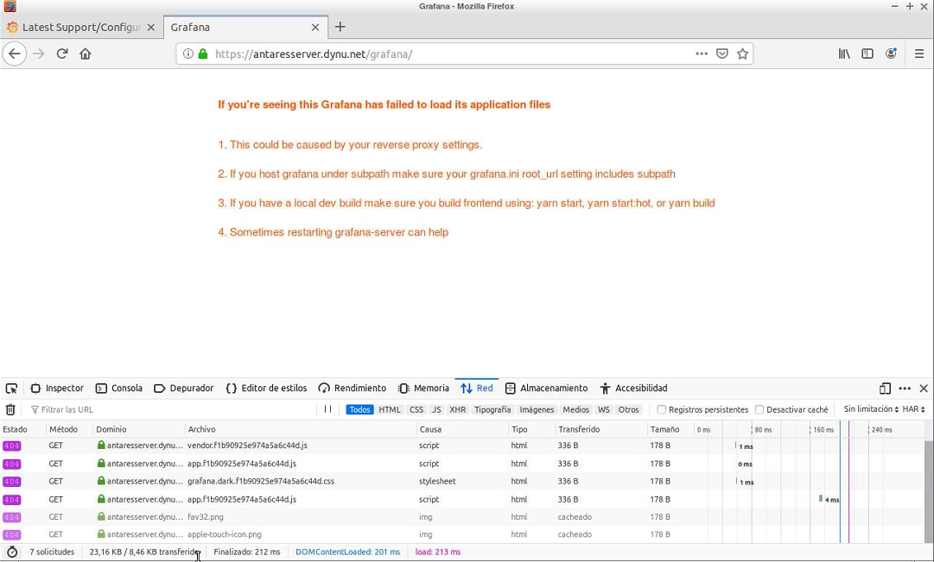Show site information for antaresserver.dynu.net
Viewport: 934px width, 562px height.
click(187, 54)
